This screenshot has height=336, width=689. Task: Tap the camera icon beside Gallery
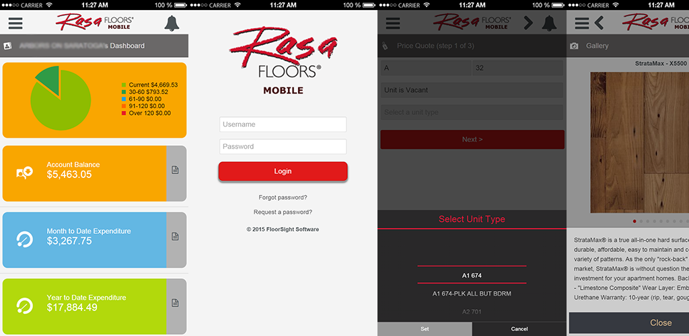point(574,46)
